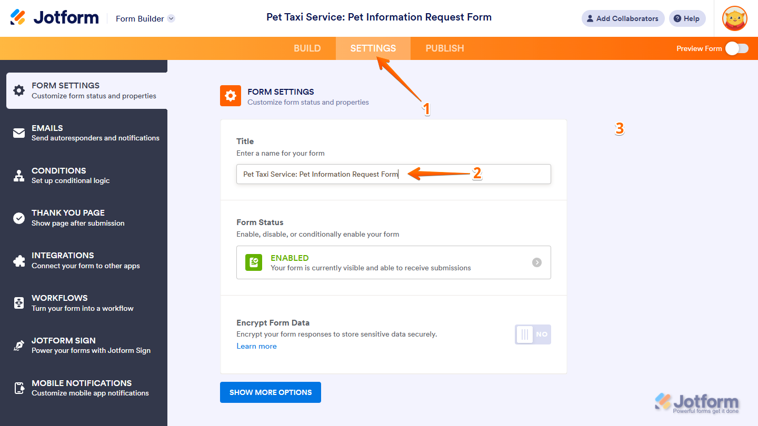This screenshot has height=426, width=758.
Task: Click the Workflows icon in sidebar
Action: (x=19, y=303)
